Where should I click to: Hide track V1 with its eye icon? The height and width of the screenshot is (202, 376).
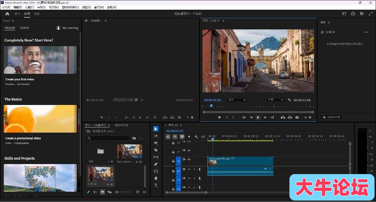(x=189, y=159)
